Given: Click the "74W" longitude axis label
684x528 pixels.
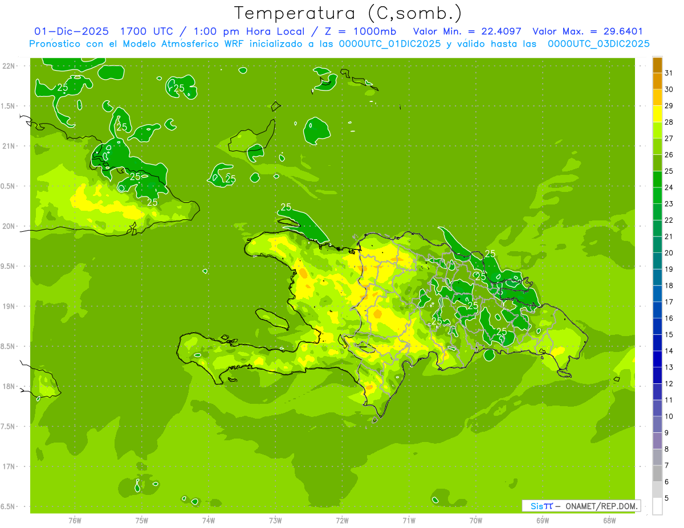Looking at the screenshot, I should click(x=209, y=520).
